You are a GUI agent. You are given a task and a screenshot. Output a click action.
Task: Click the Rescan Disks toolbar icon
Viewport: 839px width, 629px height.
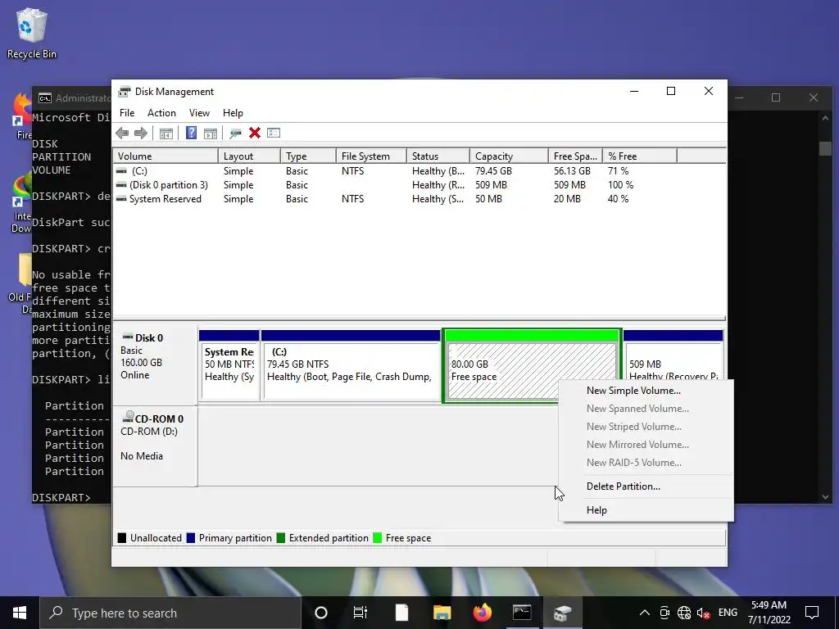point(235,133)
